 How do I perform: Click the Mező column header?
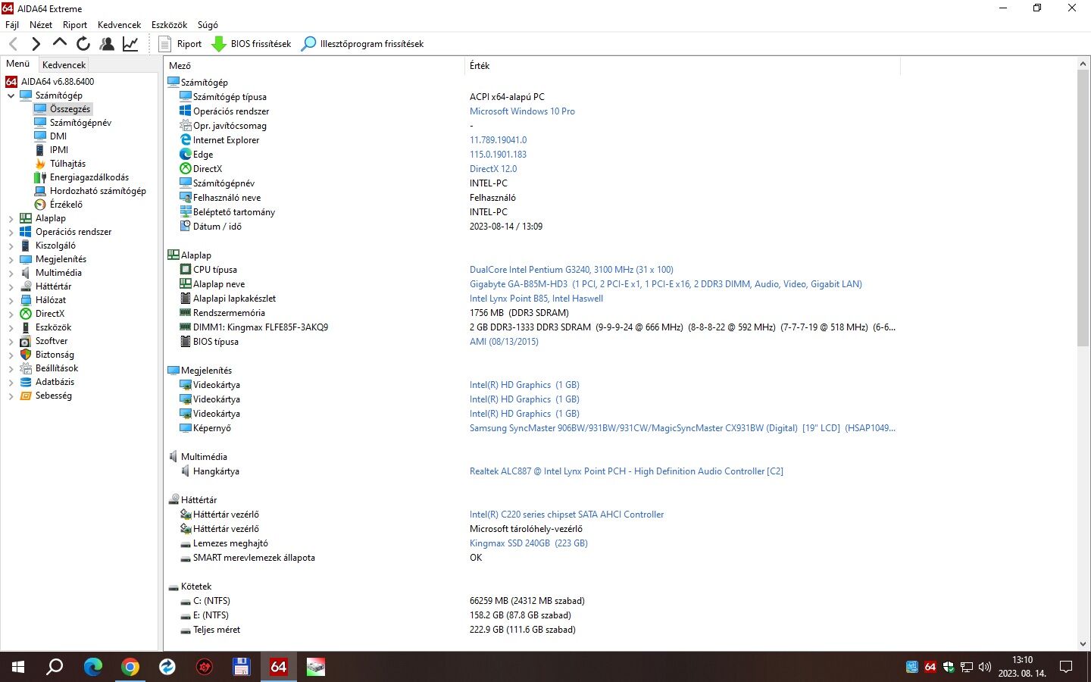314,66
